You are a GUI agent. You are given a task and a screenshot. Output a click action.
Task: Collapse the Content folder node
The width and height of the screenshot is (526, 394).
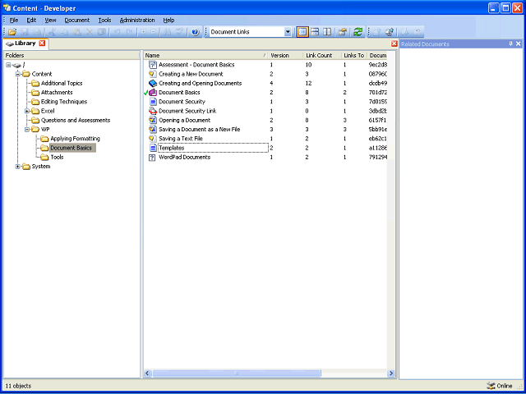tap(18, 74)
